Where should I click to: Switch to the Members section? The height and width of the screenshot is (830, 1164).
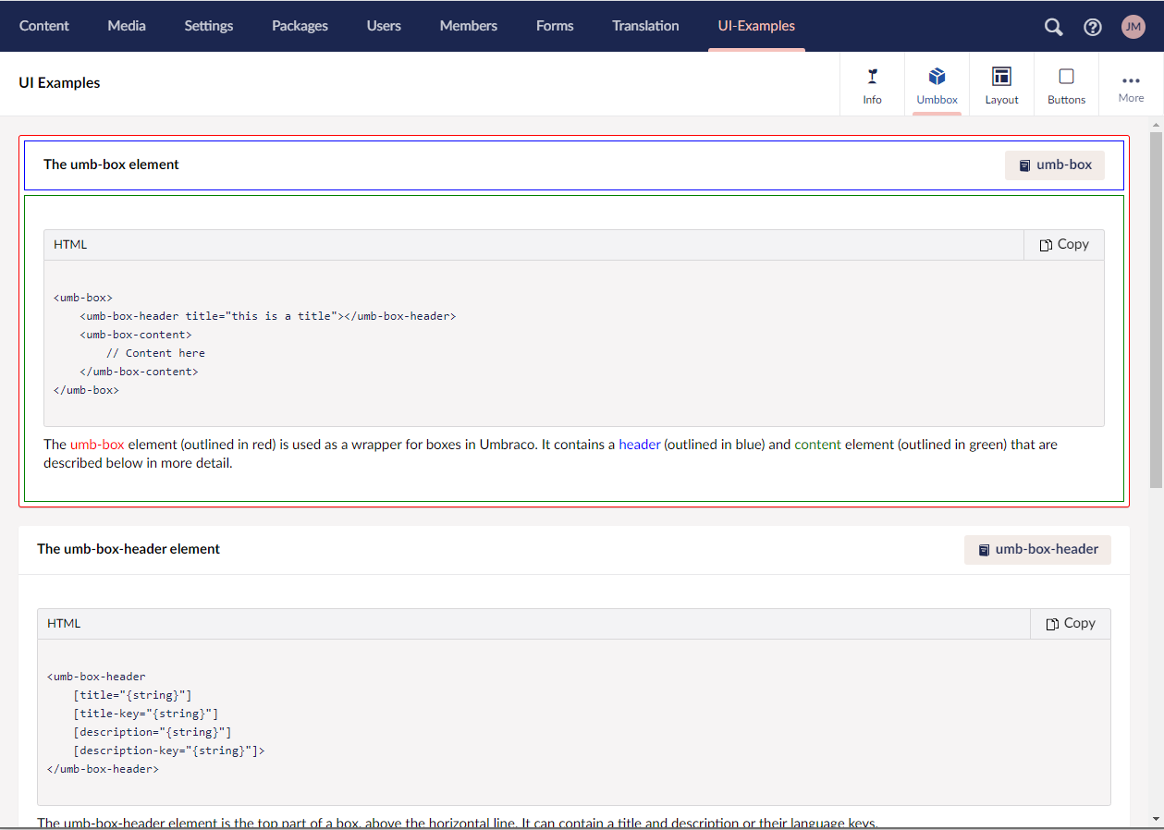point(469,26)
